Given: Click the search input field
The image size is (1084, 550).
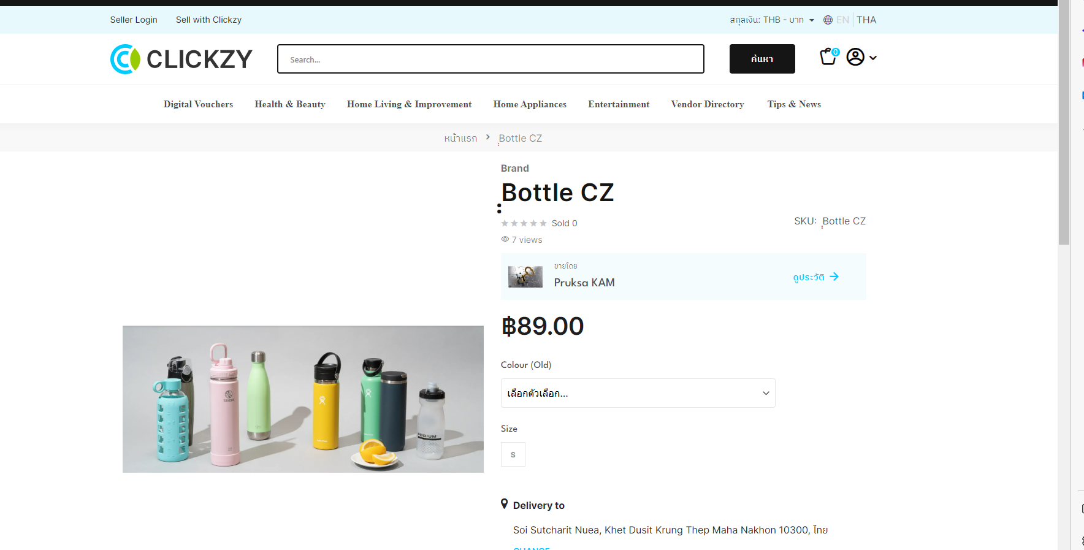Looking at the screenshot, I should point(490,59).
